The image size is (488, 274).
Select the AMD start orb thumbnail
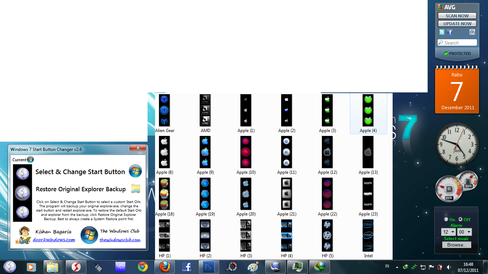click(205, 110)
